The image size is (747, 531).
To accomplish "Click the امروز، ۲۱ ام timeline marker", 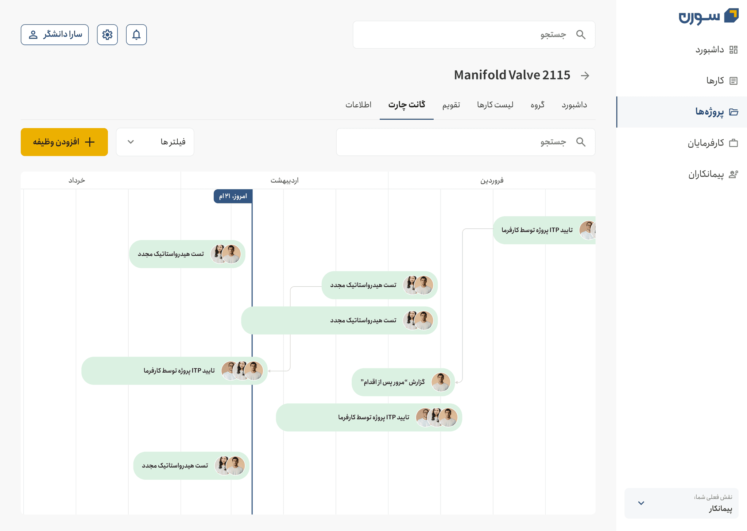I will coord(233,196).
